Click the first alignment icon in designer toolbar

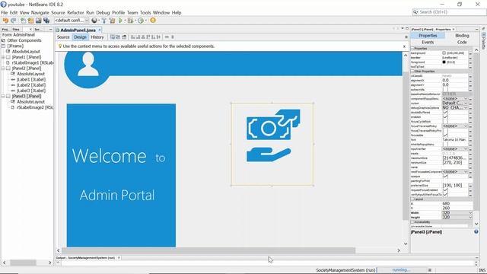(x=133, y=37)
